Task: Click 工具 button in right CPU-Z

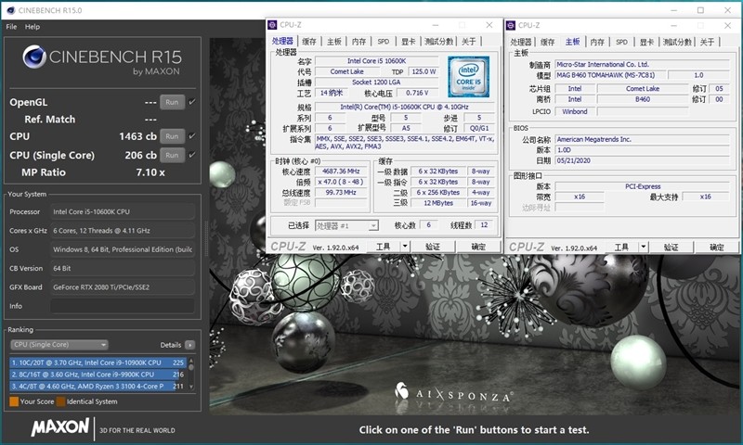Action: 621,247
